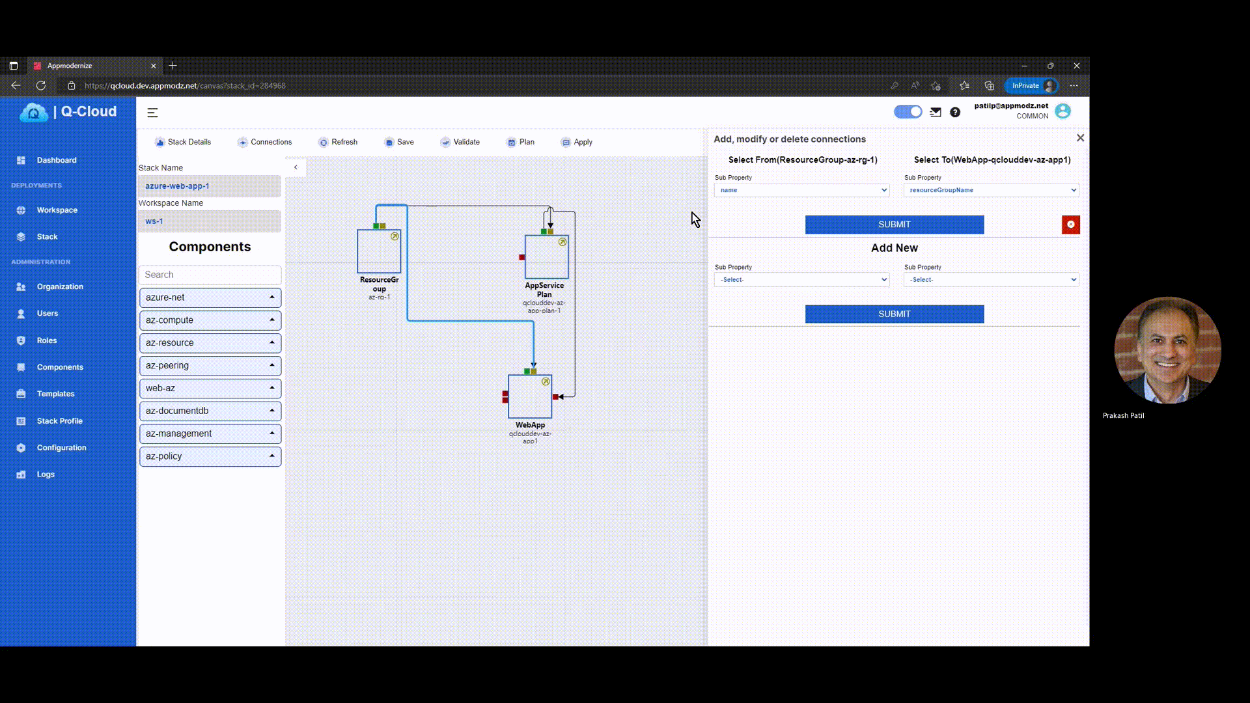Click the ws-1 workspace name field

pos(210,221)
